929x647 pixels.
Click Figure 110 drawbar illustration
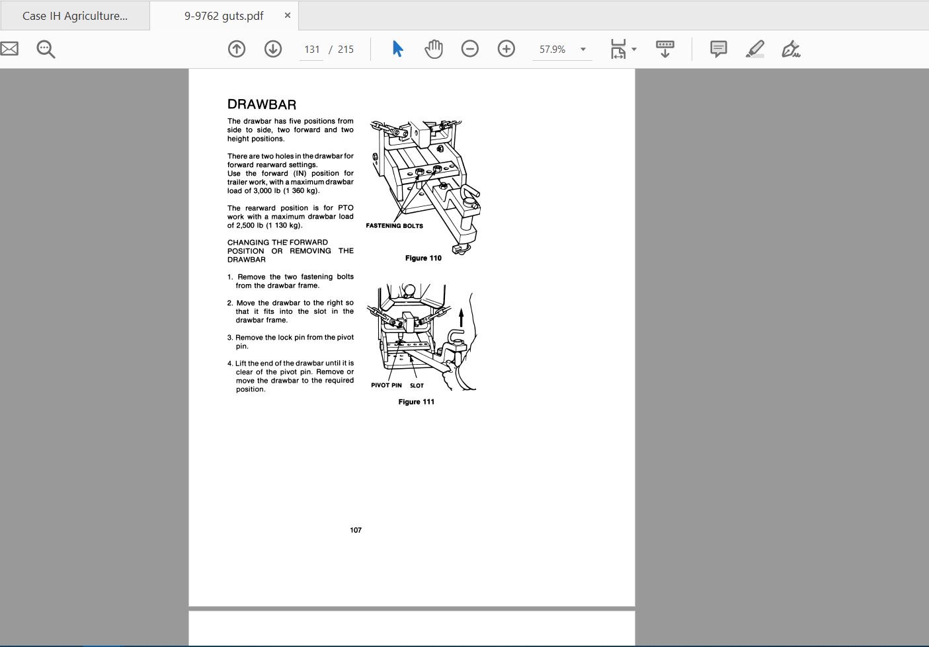(x=423, y=187)
